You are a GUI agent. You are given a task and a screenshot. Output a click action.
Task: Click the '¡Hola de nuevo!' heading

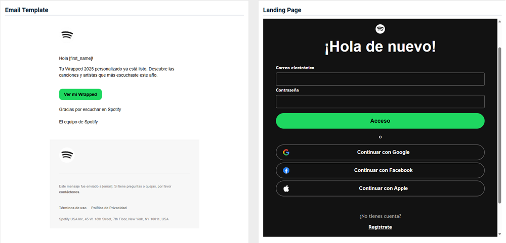coord(380,47)
